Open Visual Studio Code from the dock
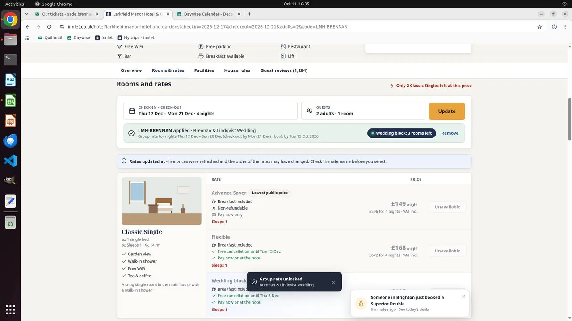This screenshot has height=321, width=572. 10,160
